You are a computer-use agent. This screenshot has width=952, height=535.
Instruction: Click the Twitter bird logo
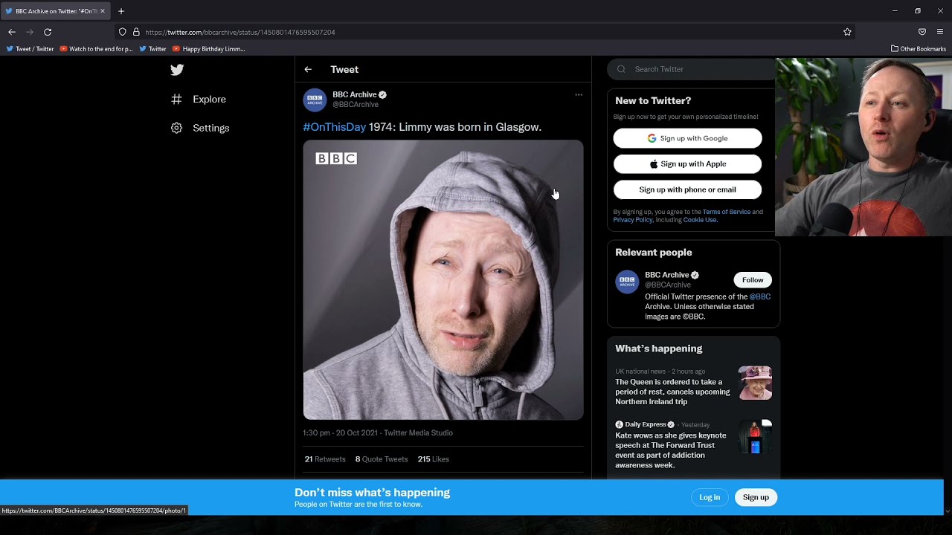coord(177,70)
